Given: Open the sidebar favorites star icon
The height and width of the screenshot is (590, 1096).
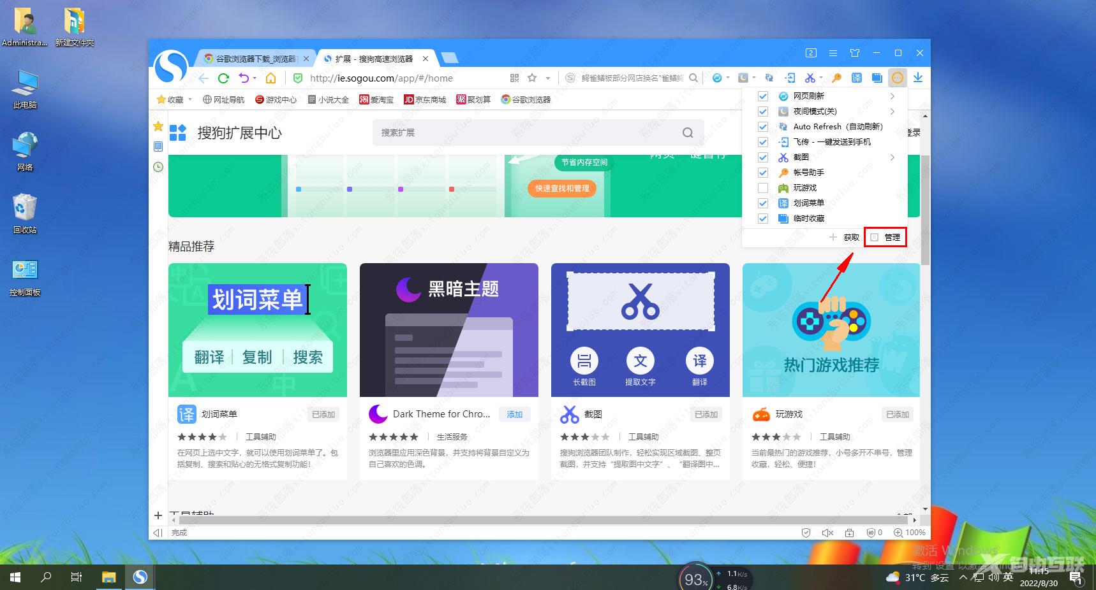Looking at the screenshot, I should pos(158,127).
